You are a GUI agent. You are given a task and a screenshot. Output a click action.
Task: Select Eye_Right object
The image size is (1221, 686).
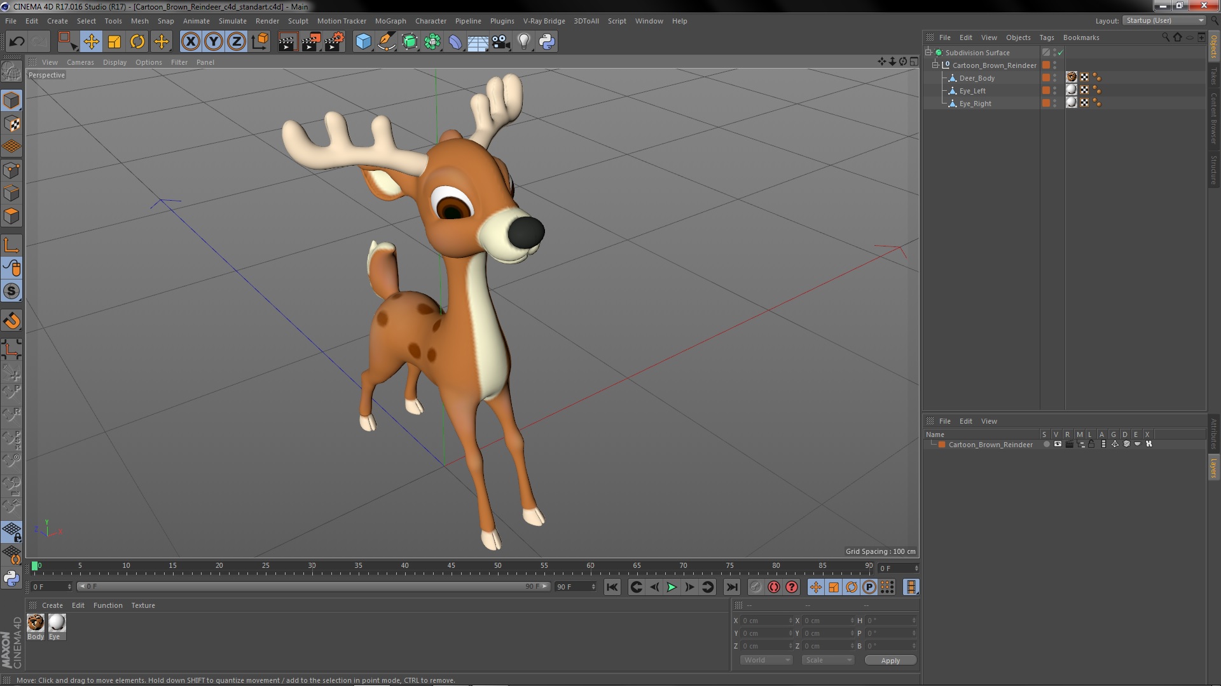(975, 104)
